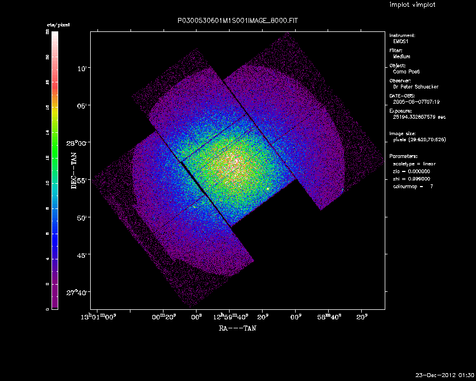Select the 'EMOS1' instrument value
This screenshot has width=476, height=381.
point(401,41)
